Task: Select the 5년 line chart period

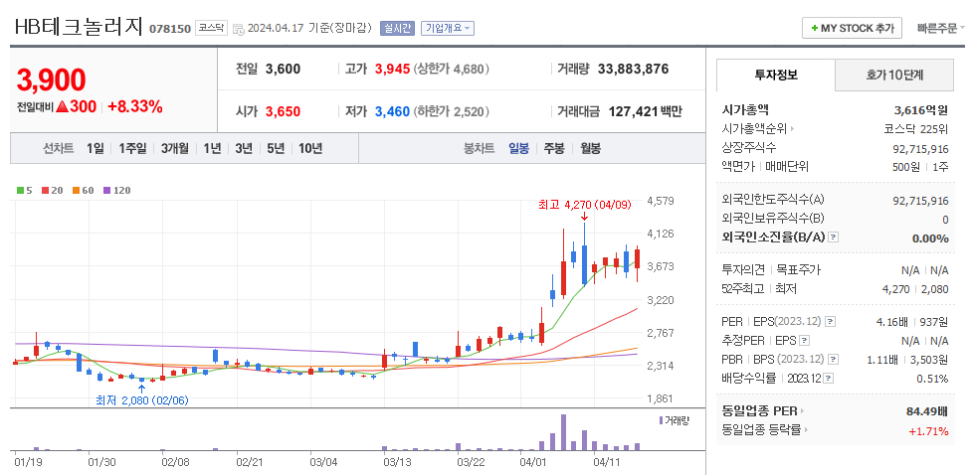Action: click(277, 148)
